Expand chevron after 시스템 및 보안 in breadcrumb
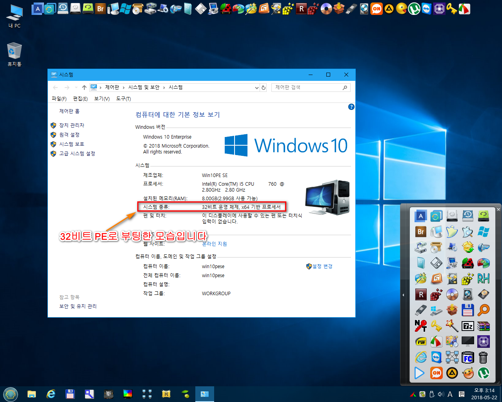This screenshot has height=402, width=502. coord(164,88)
